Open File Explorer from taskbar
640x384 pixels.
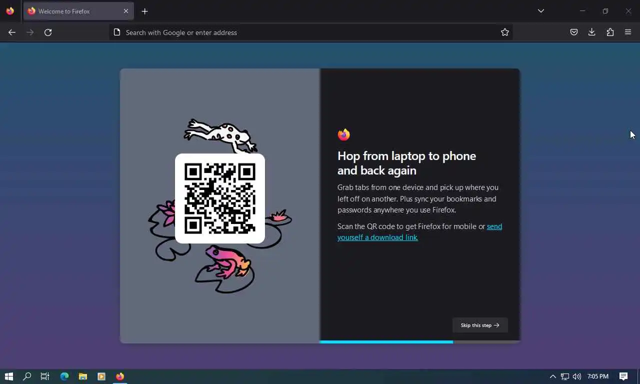point(83,376)
